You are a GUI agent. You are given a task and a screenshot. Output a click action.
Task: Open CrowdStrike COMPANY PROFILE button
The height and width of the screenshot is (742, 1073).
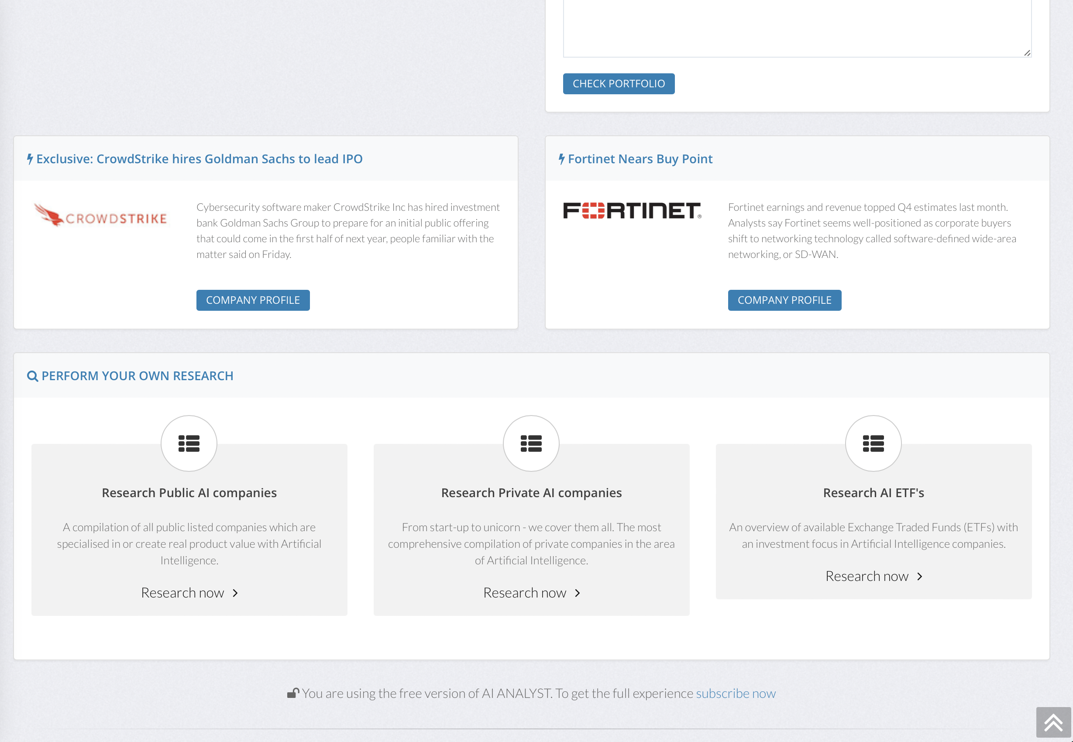[253, 300]
